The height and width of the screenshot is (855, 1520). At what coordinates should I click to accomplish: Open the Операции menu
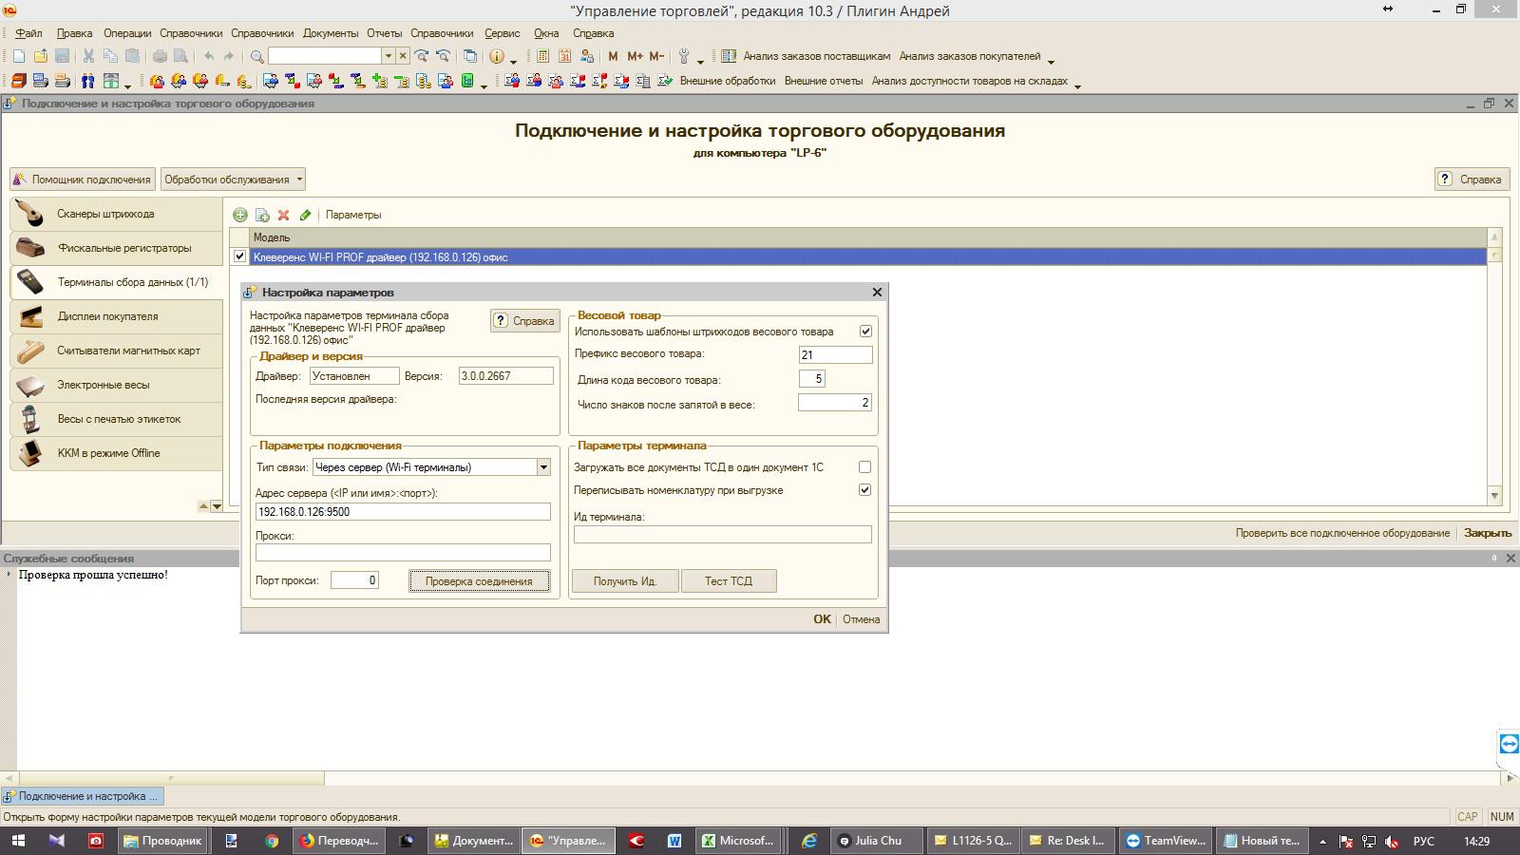click(x=126, y=33)
